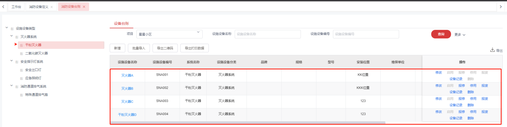Click the KKK位置 cell
507x127 pixels.
pyautogui.click(x=363, y=88)
